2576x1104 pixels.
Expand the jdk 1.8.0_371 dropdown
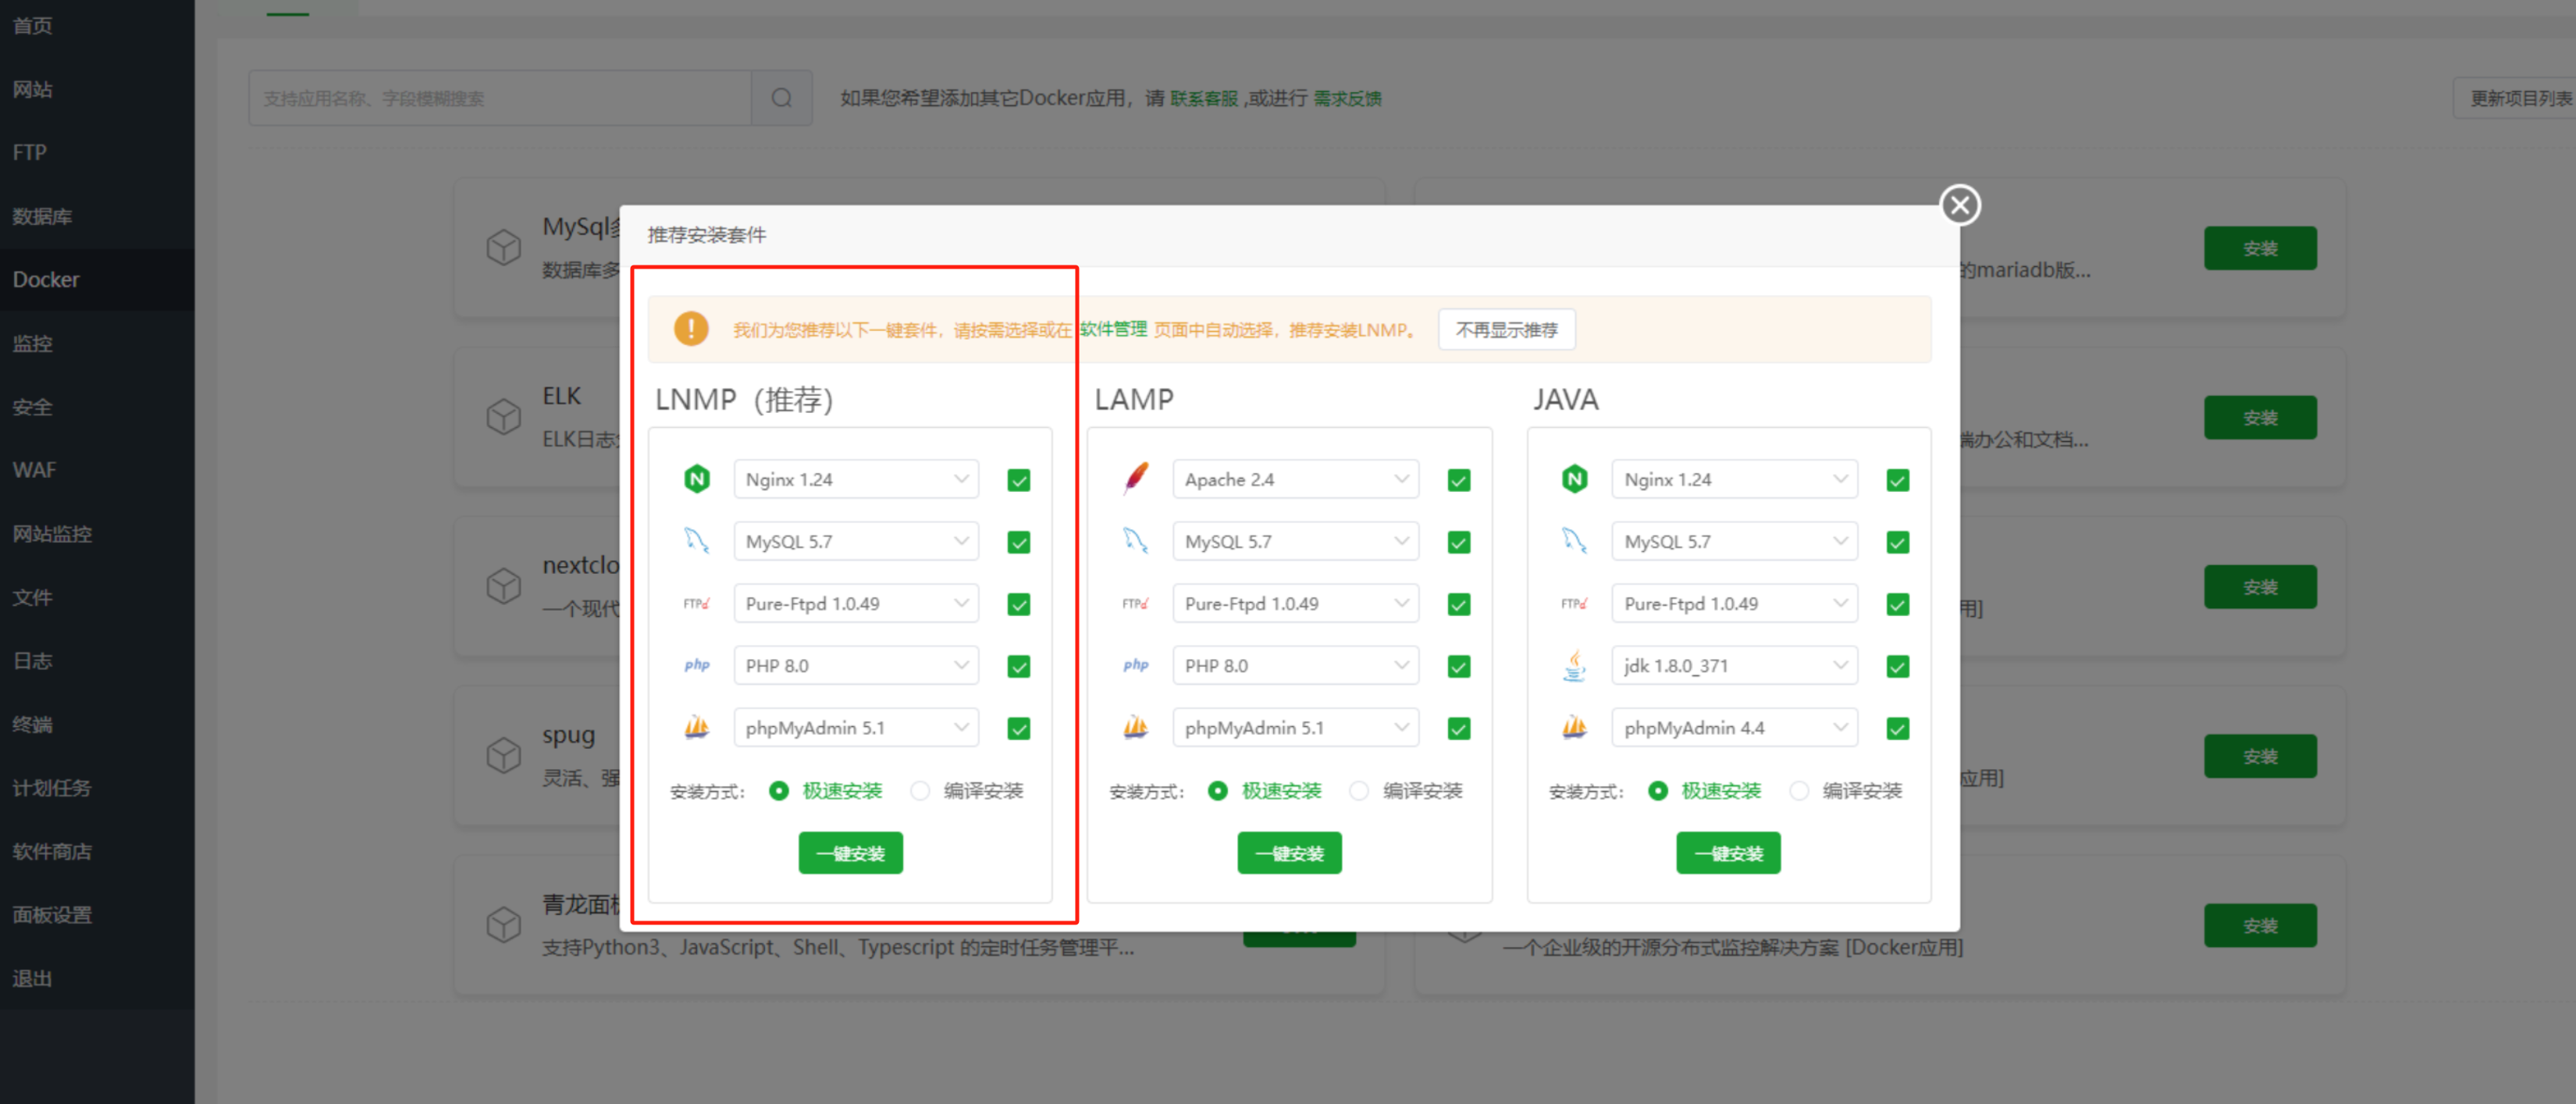pyautogui.click(x=1733, y=665)
